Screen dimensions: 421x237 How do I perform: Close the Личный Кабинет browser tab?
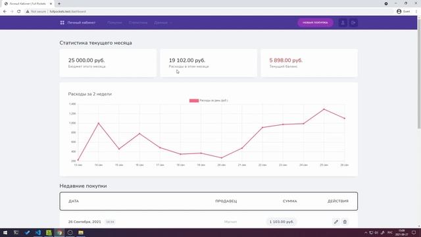(x=51, y=4)
